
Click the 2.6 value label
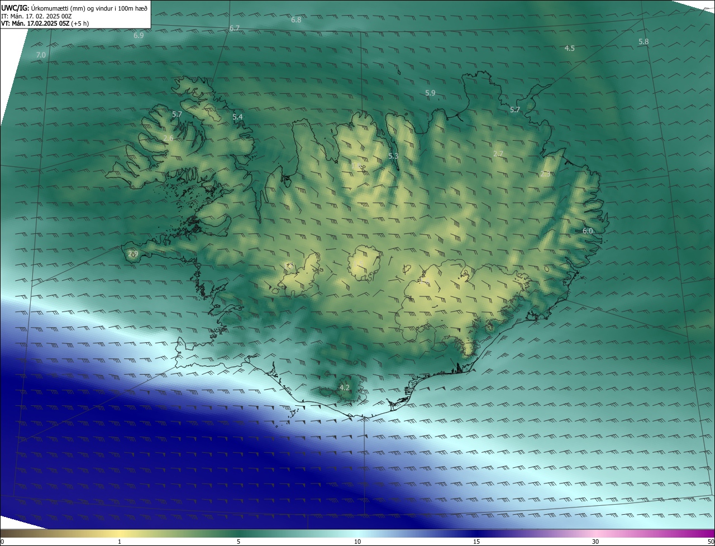click(168, 138)
